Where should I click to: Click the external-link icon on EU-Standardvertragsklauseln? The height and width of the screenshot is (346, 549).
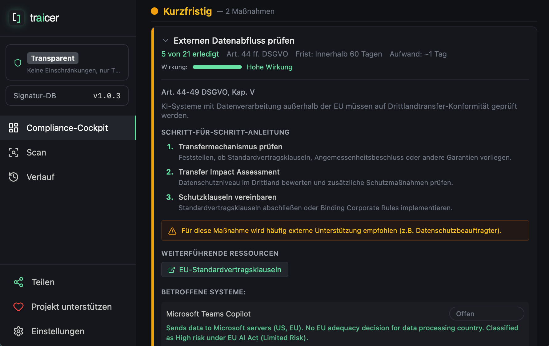tap(171, 270)
